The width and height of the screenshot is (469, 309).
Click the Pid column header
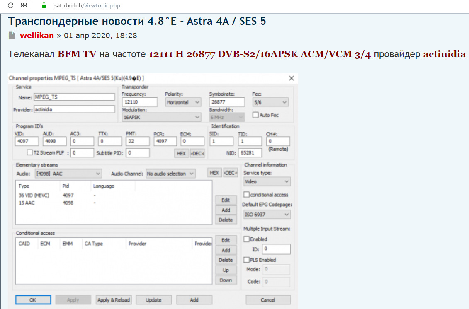point(75,186)
